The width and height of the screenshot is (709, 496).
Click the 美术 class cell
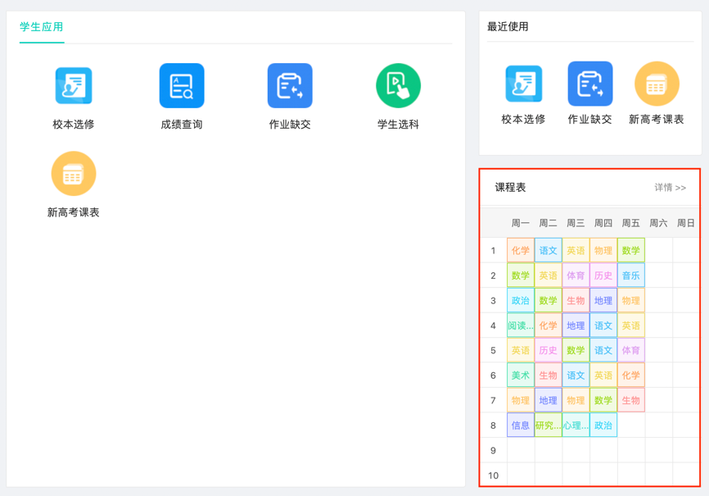pos(521,375)
